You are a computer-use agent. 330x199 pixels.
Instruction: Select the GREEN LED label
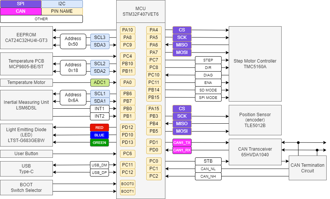click(99, 143)
